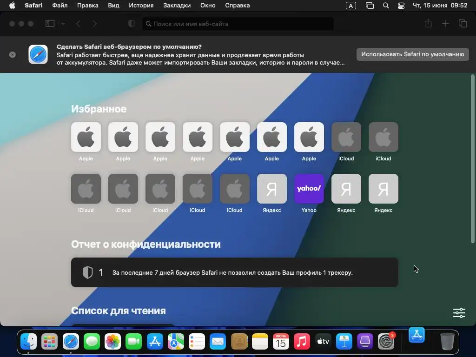Open System Settings with badge 2 in the Dock

(x=386, y=342)
